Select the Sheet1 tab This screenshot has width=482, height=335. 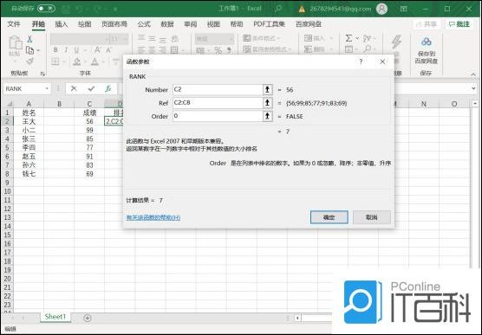tap(55, 317)
